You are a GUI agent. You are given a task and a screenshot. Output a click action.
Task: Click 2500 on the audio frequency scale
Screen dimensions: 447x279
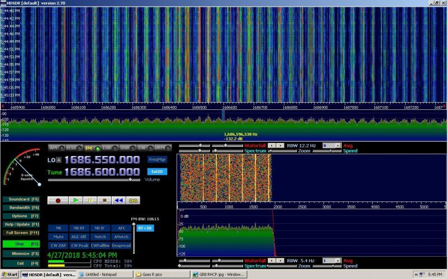point(302,206)
